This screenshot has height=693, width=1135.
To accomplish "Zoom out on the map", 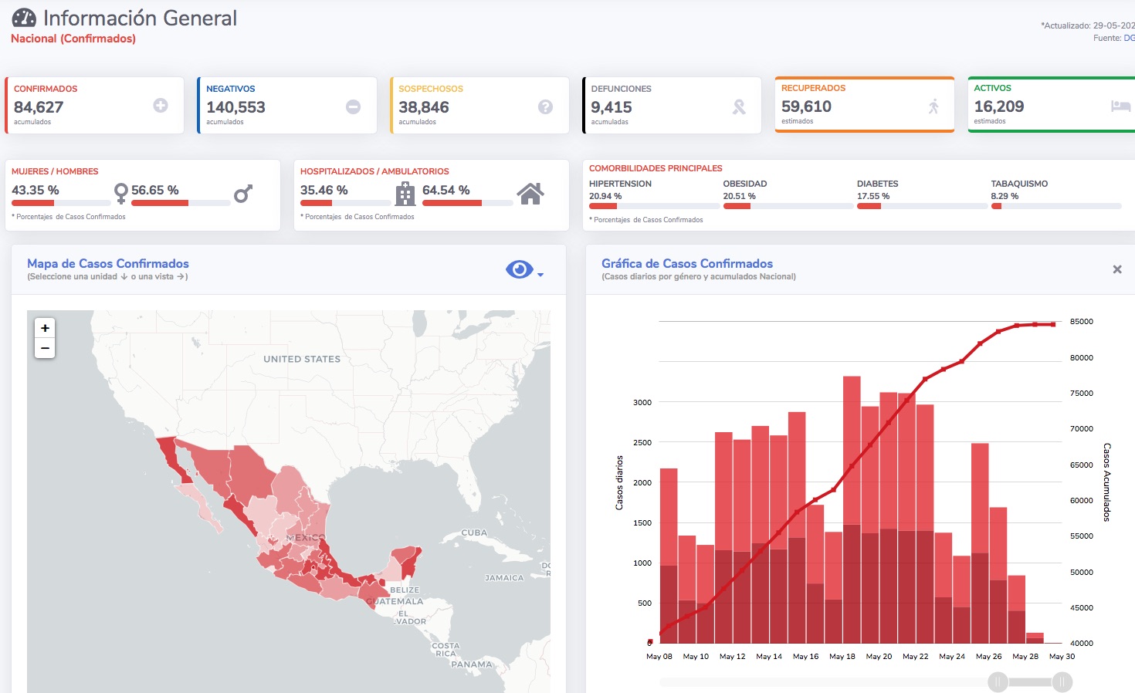I will point(45,348).
